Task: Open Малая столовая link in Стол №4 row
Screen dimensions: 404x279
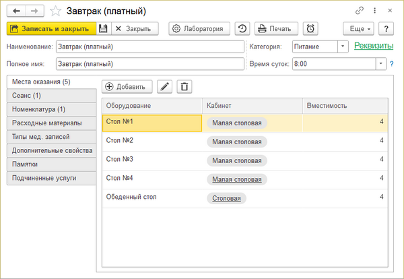Action: click(x=237, y=179)
